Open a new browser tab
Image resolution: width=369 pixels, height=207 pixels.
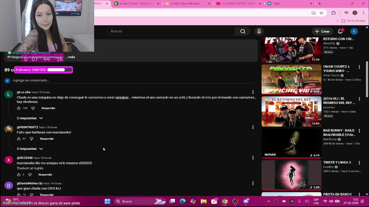[319, 3]
